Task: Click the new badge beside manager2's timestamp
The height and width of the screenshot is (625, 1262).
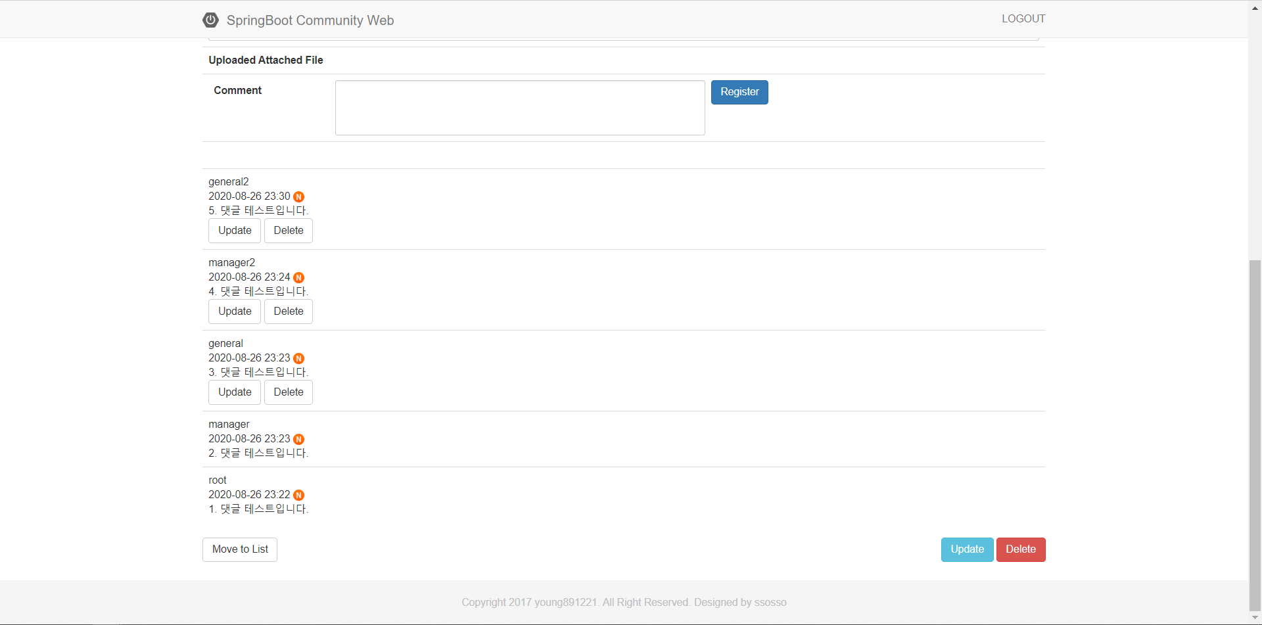Action: point(298,277)
